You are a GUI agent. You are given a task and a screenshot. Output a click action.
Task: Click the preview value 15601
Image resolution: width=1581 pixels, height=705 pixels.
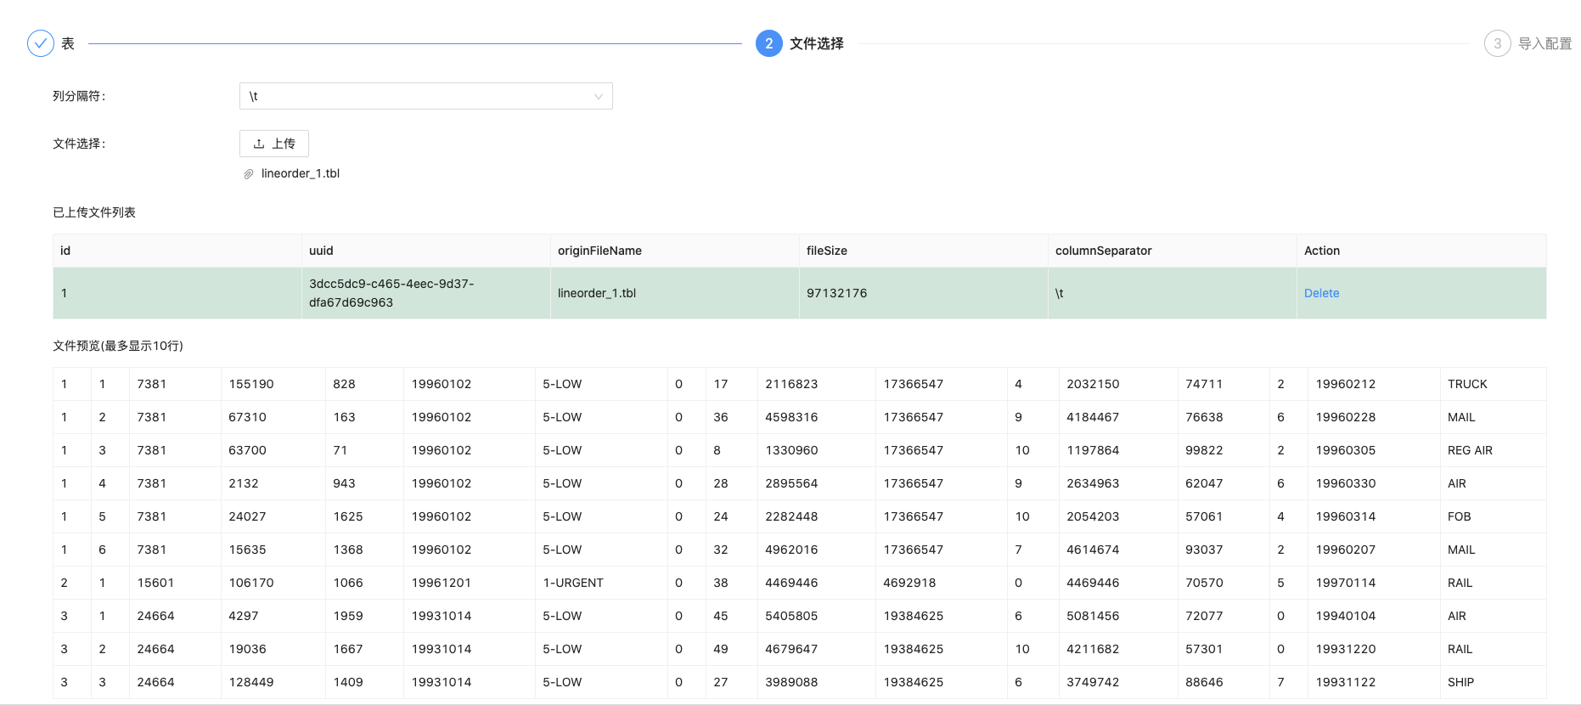click(155, 583)
